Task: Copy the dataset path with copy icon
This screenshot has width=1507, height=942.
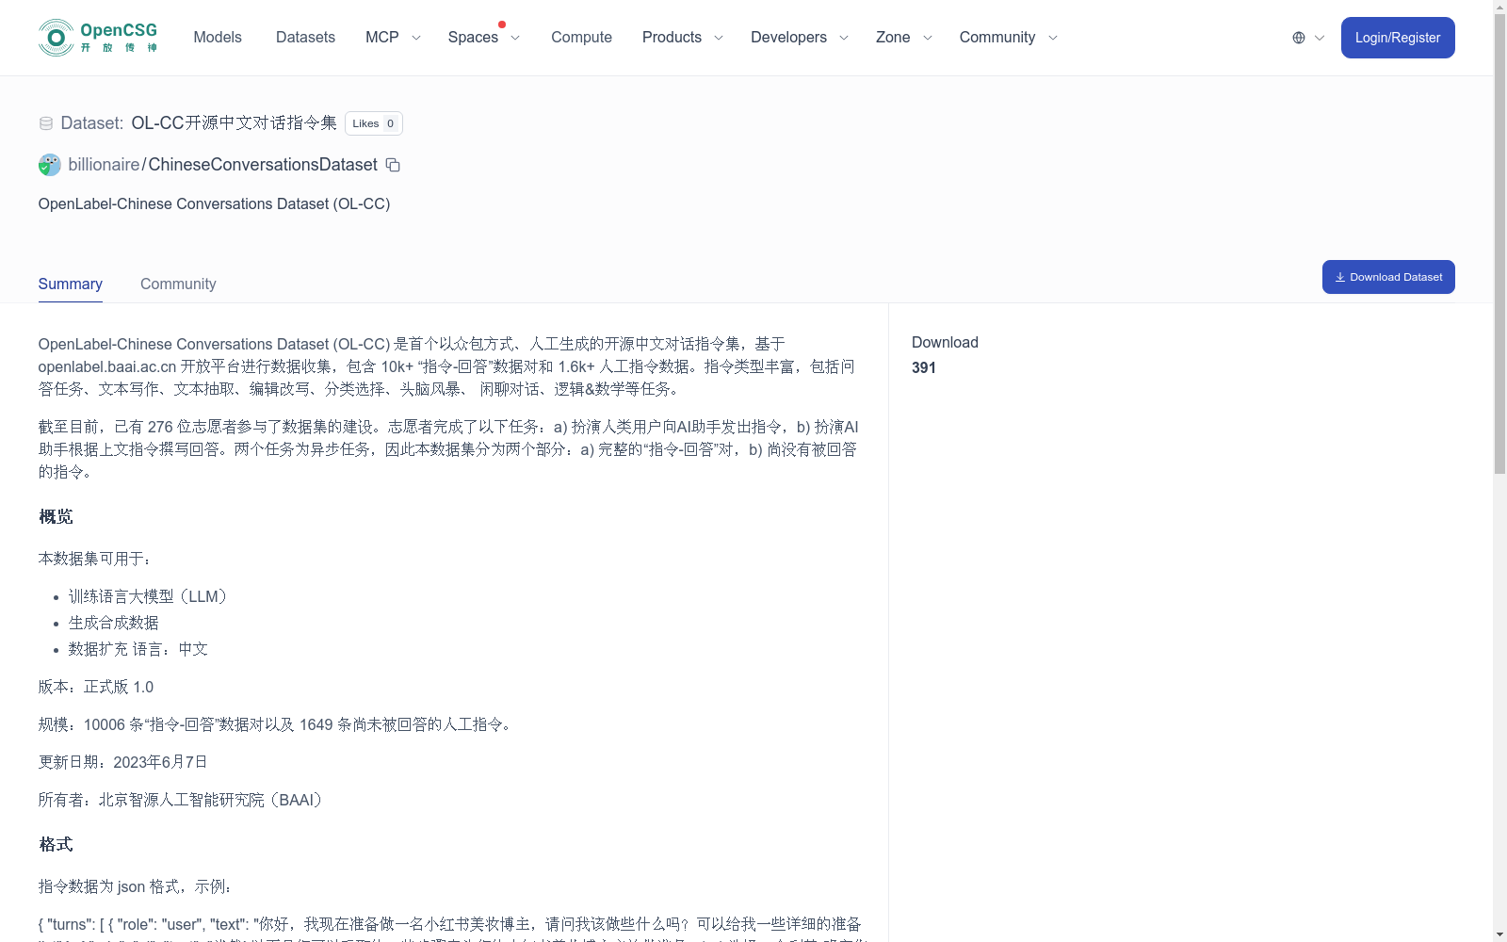Action: coord(393,165)
